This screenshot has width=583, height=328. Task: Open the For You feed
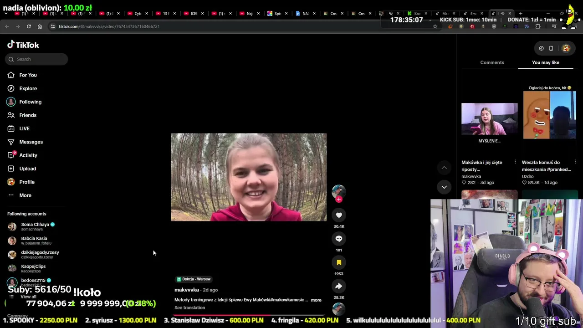[28, 75]
